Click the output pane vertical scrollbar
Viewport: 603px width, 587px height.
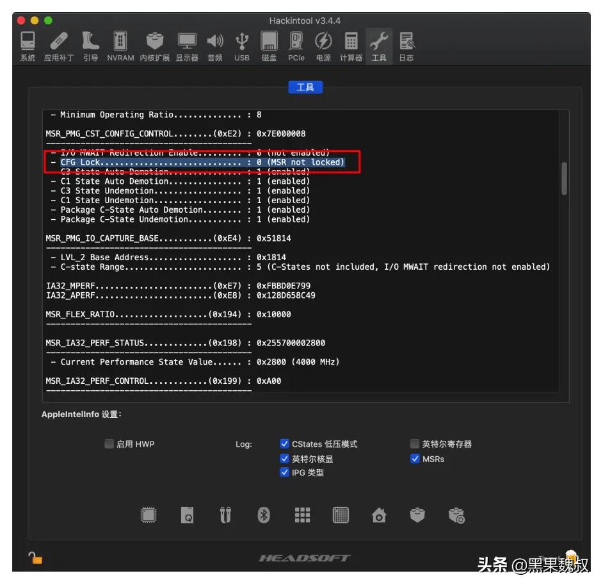point(564,178)
